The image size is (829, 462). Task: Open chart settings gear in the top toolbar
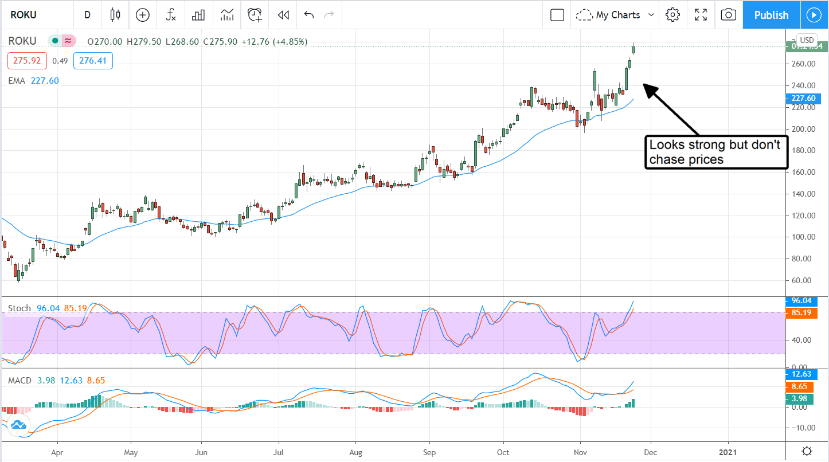point(672,15)
